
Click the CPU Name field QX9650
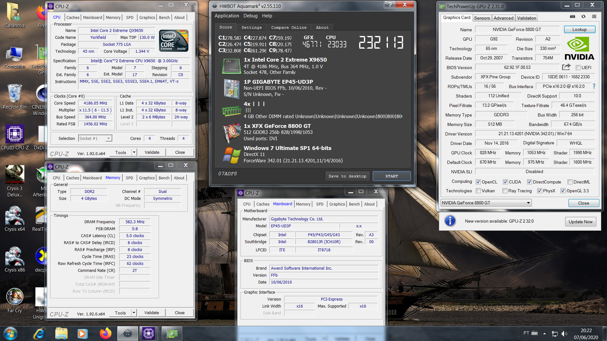click(117, 30)
